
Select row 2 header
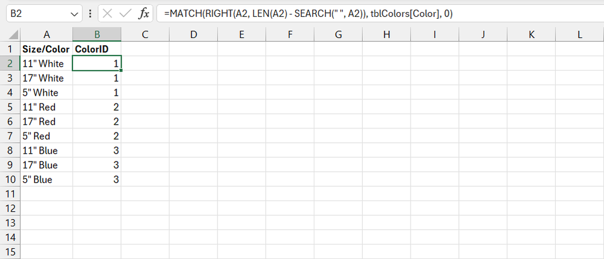pyautogui.click(x=10, y=64)
